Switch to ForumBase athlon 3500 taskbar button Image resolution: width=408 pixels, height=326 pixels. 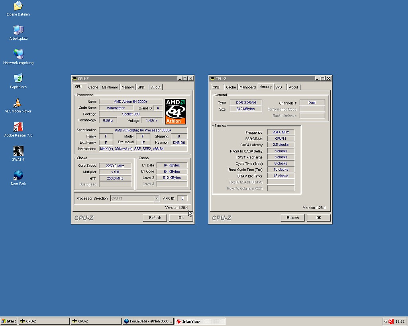[148, 321]
